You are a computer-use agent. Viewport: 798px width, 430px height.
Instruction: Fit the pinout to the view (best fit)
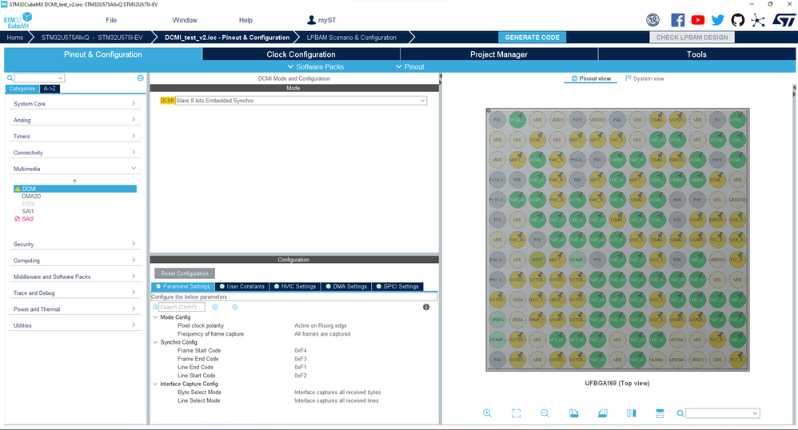click(x=516, y=413)
